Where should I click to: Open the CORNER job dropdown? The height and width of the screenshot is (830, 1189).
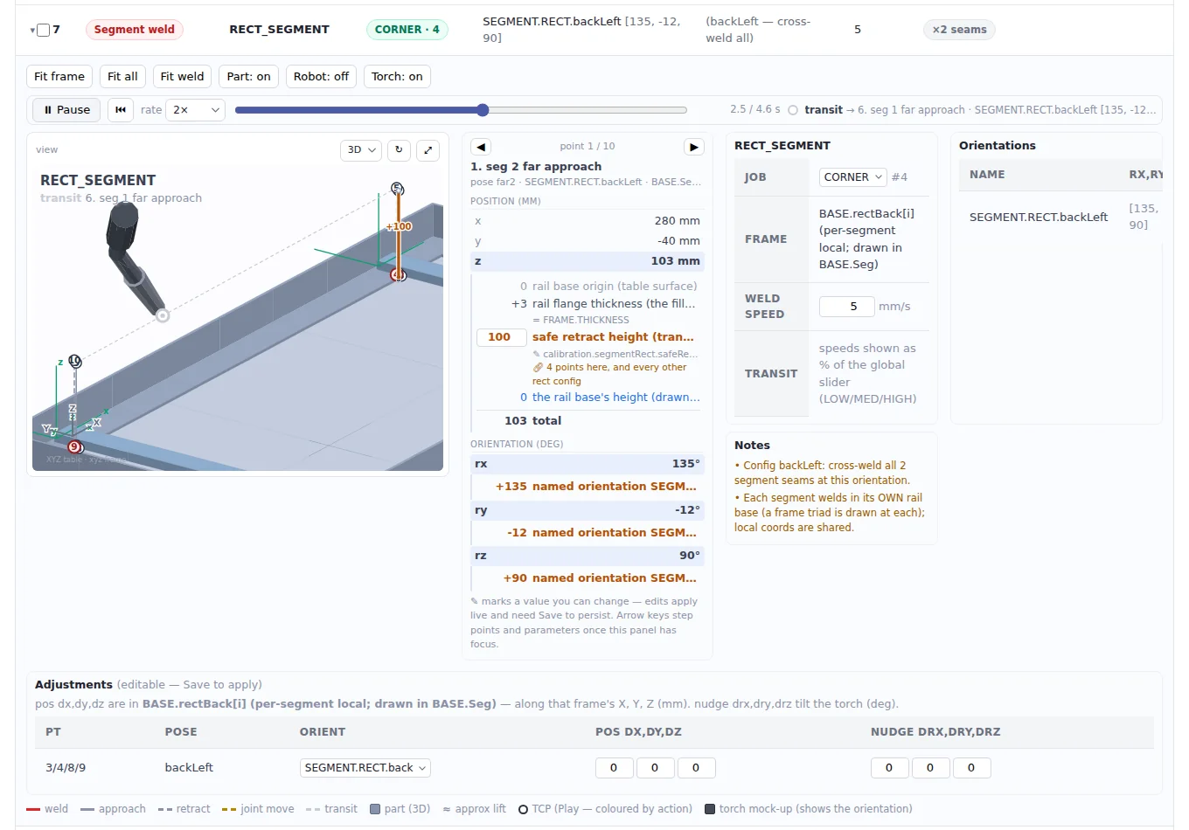[x=852, y=176]
